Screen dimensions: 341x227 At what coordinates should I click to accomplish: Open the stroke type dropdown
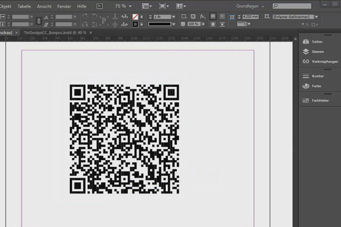pyautogui.click(x=173, y=24)
